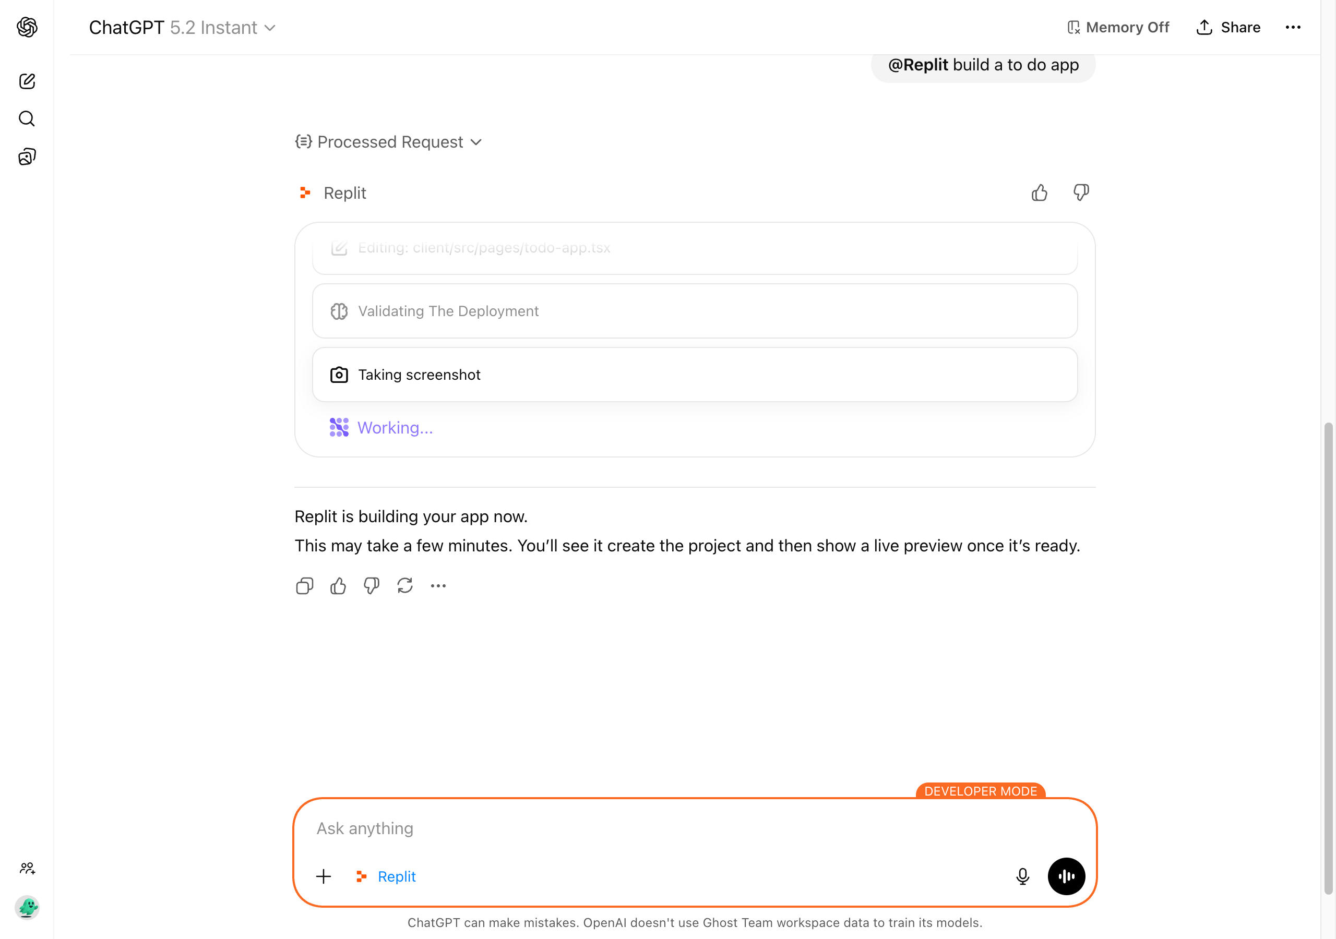Open the ChatGPT 5.2 Instant model dropdown

coord(182,27)
